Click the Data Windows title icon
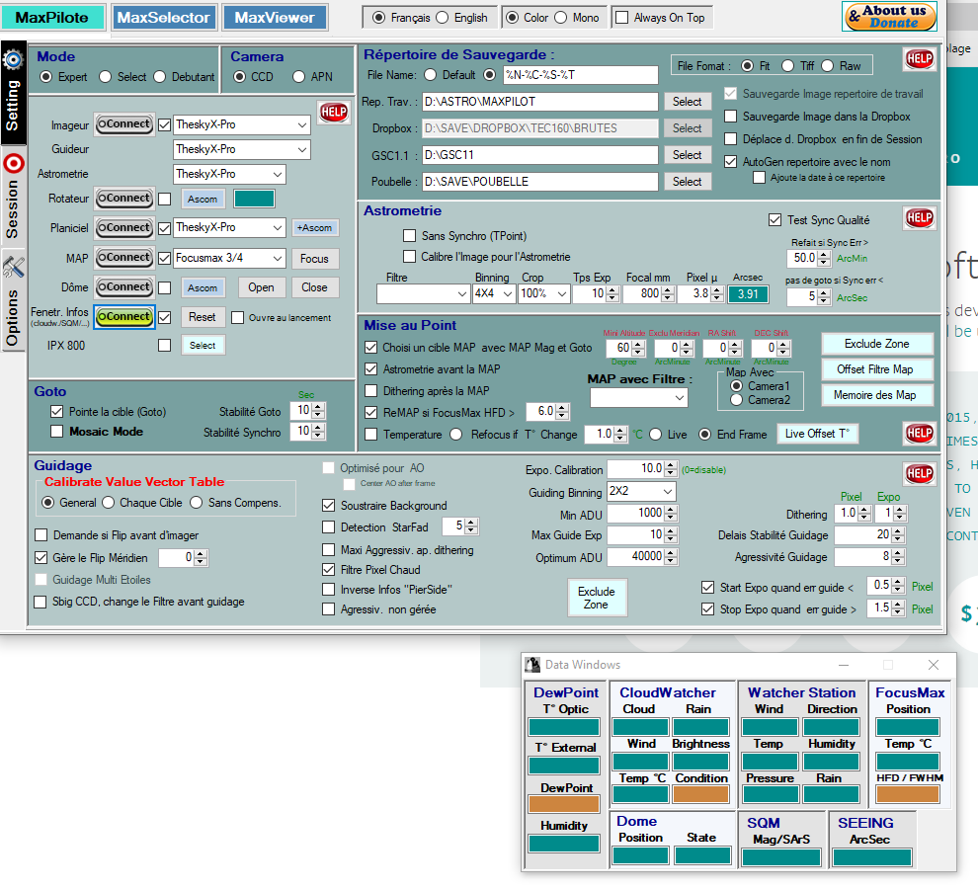This screenshot has width=978, height=890. click(x=532, y=665)
